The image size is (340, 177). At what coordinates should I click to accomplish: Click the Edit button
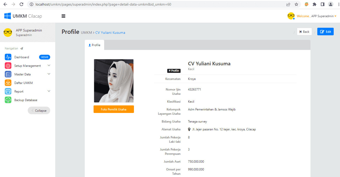[325, 31]
